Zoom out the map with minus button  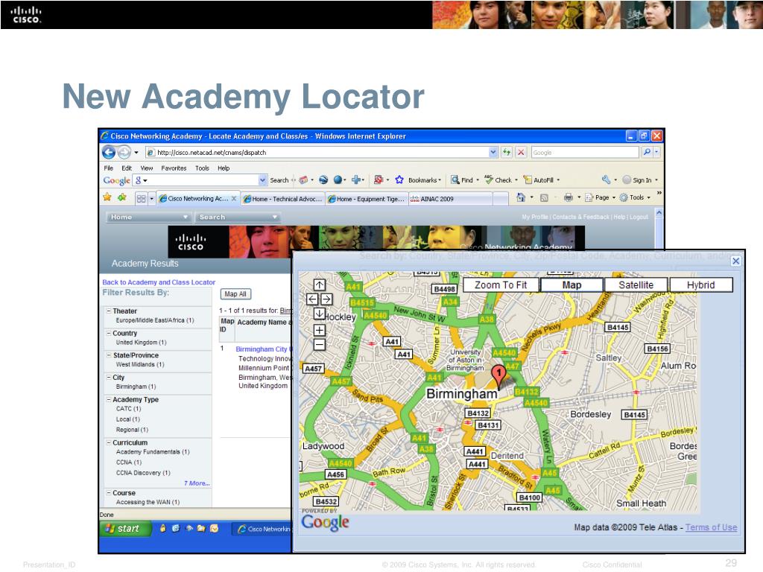(319, 345)
